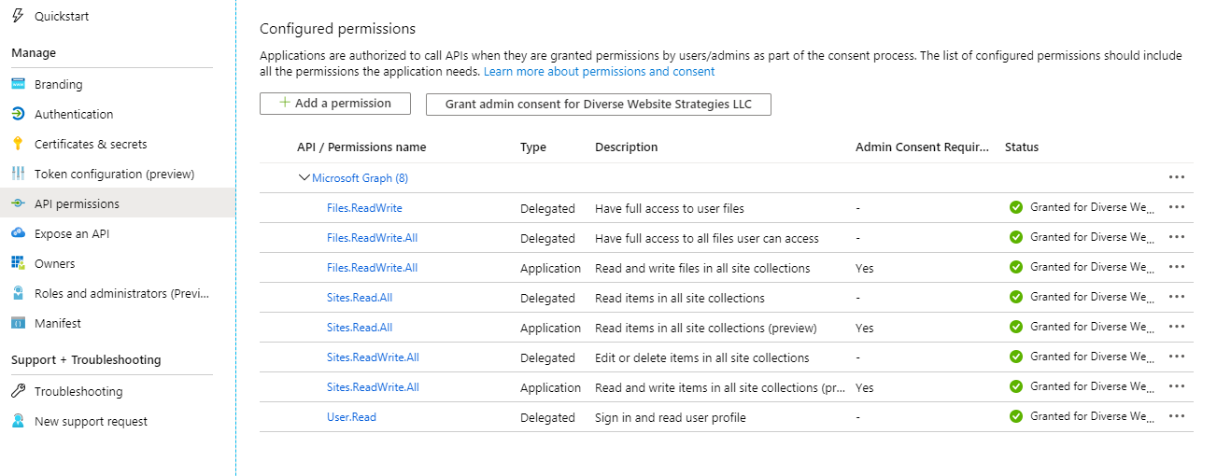The height and width of the screenshot is (476, 1217).
Task: Open the User.Read permission
Action: pos(351,417)
